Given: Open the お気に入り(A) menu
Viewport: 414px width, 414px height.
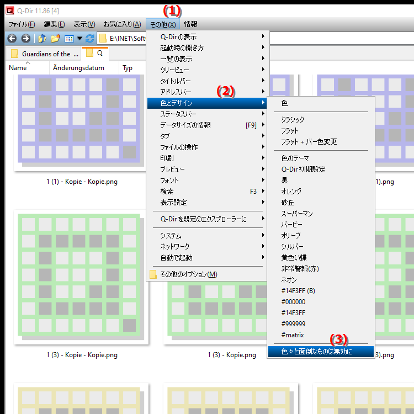Looking at the screenshot, I should click(x=122, y=24).
